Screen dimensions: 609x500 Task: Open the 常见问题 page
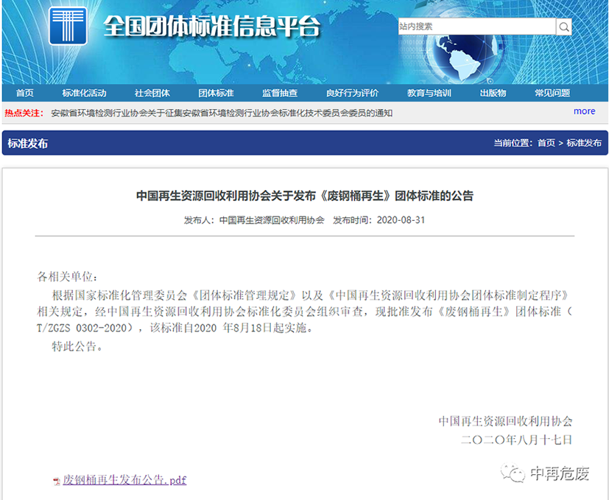click(552, 93)
